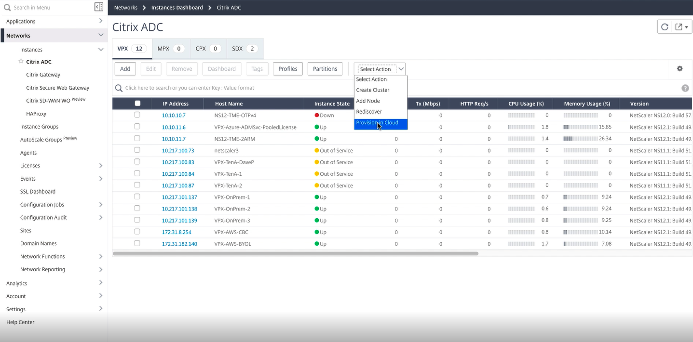Check the box for 10.10.10.7 row

point(137,115)
